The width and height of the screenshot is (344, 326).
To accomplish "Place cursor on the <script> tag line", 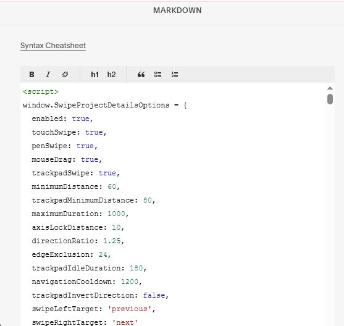I will [41, 92].
